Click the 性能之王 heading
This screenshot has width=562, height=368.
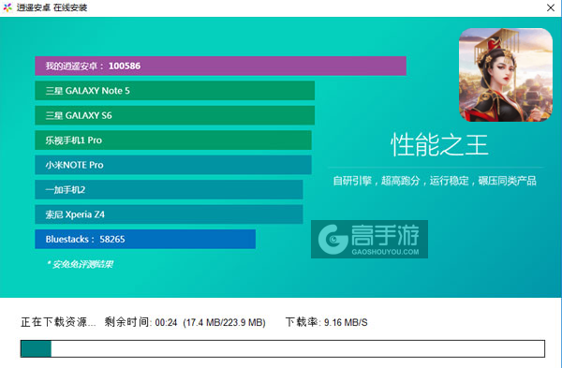point(439,145)
